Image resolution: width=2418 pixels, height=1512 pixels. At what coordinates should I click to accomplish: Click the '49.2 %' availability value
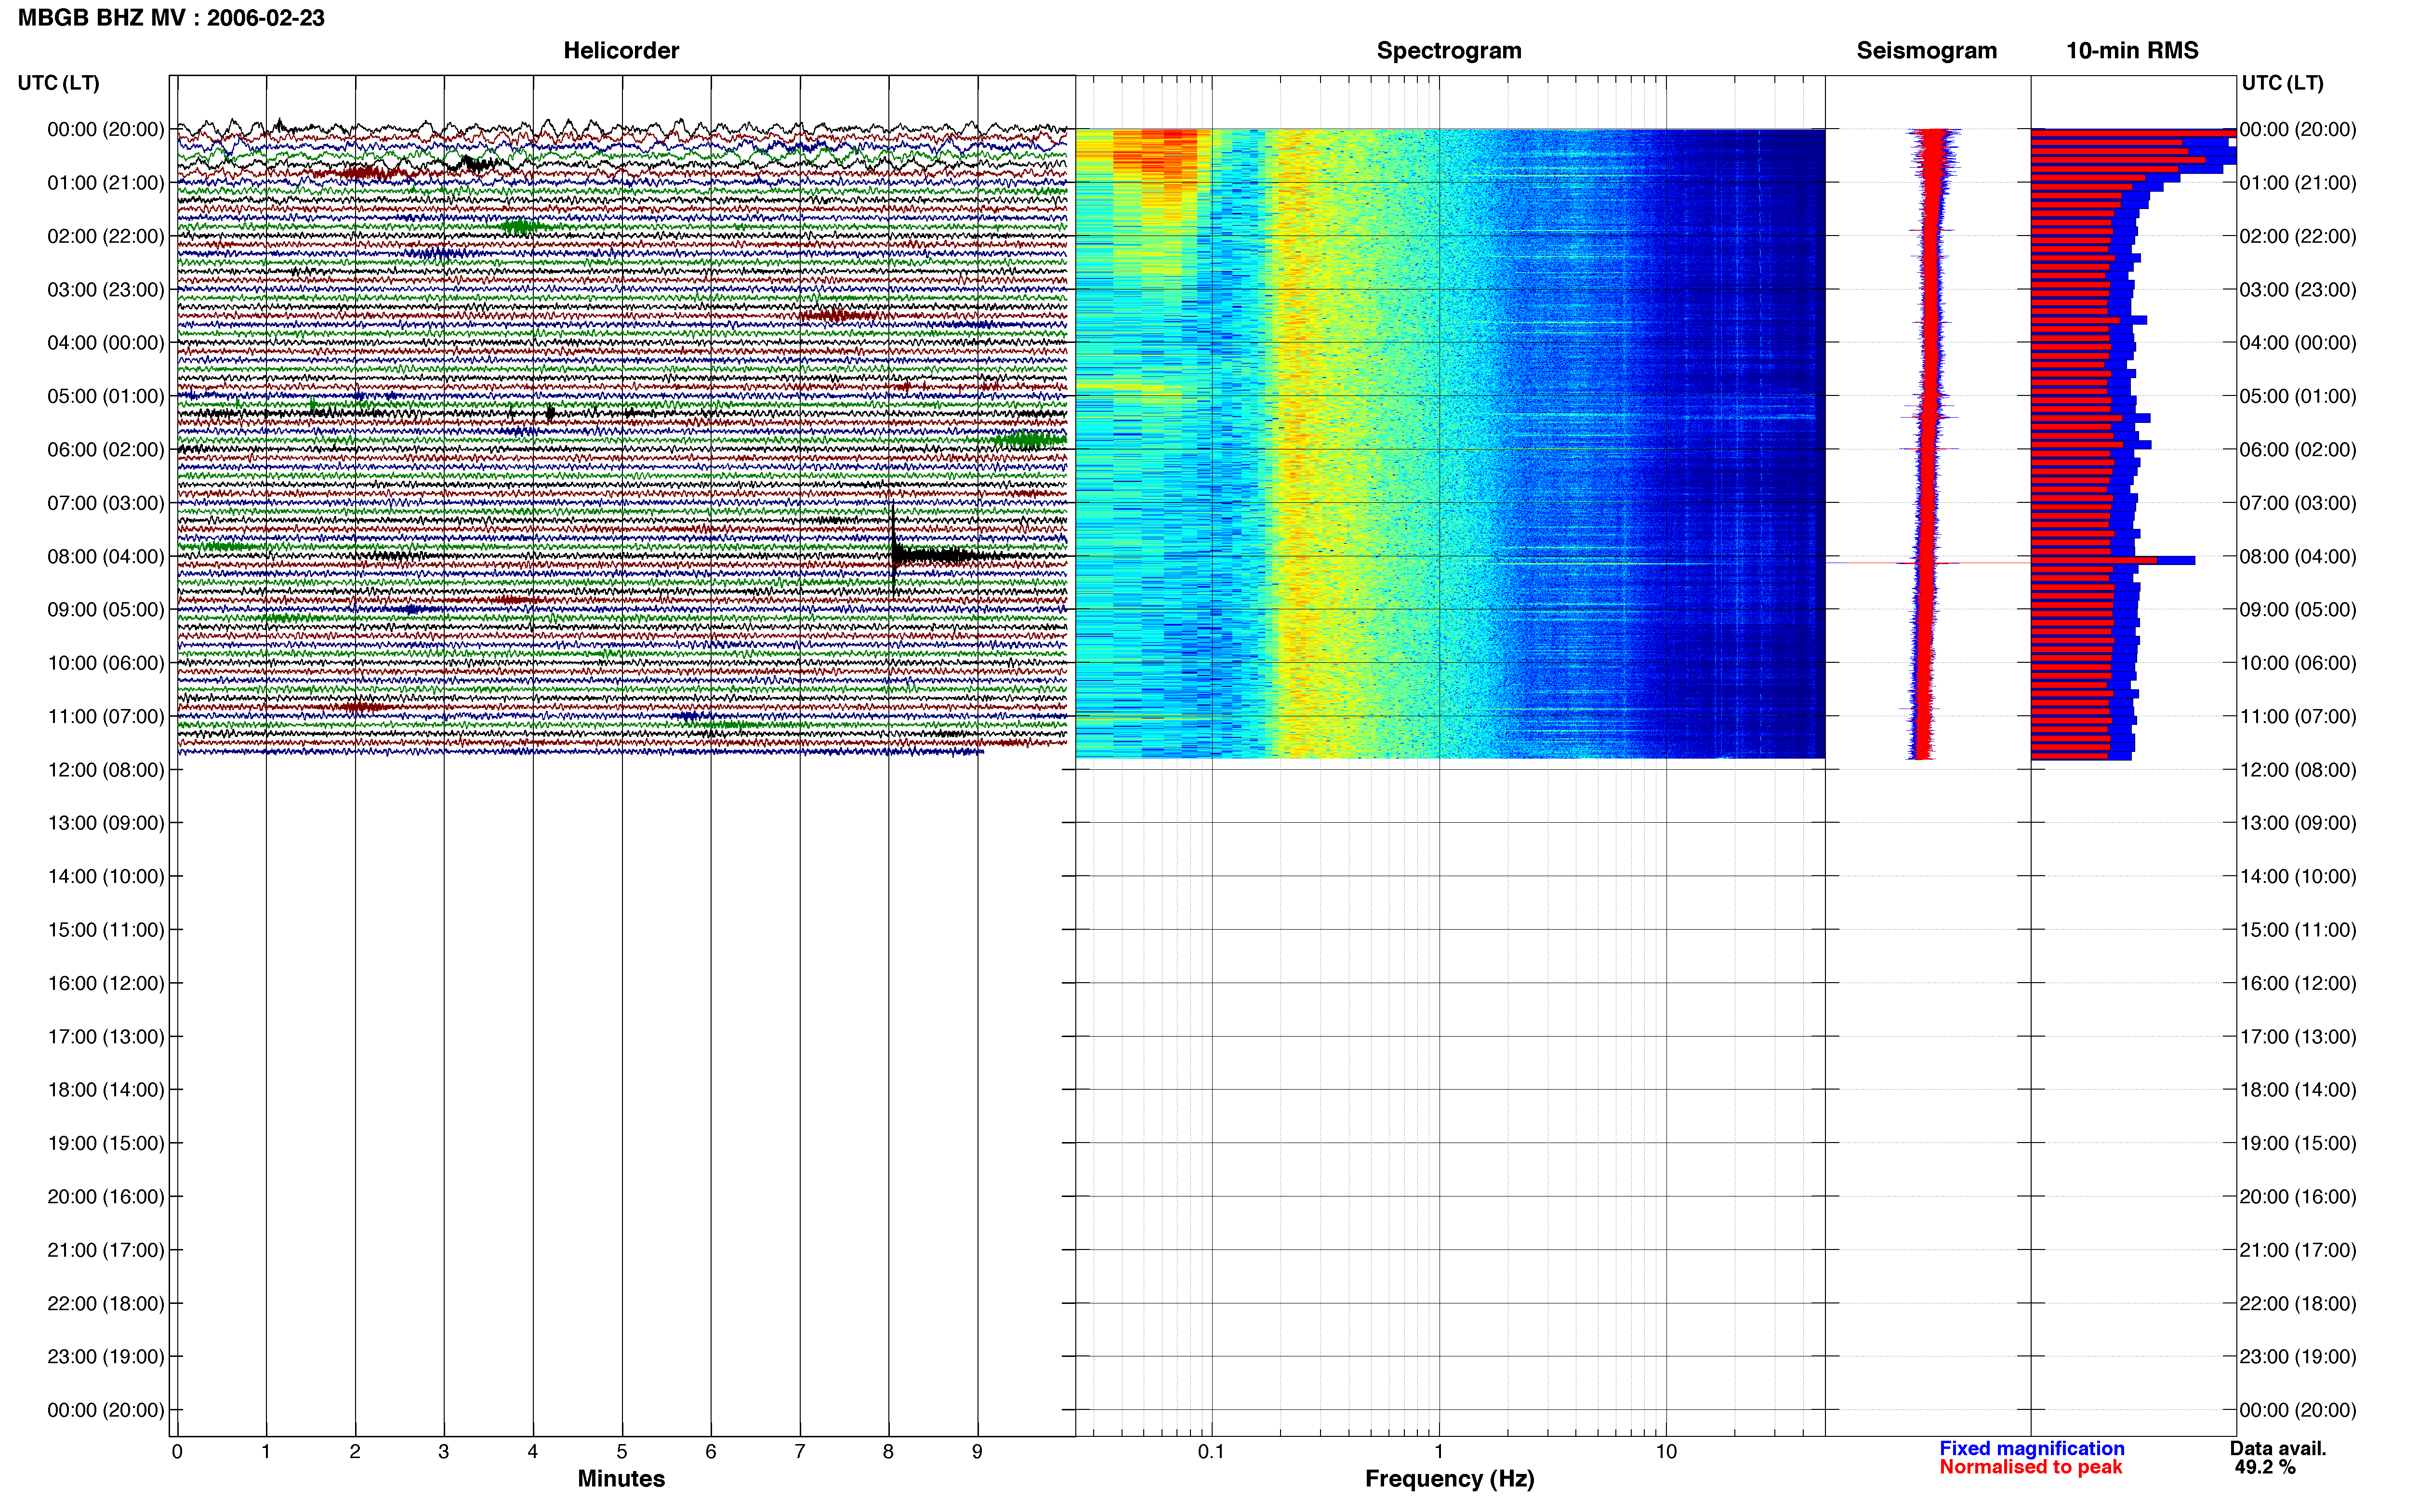[x=2265, y=1467]
